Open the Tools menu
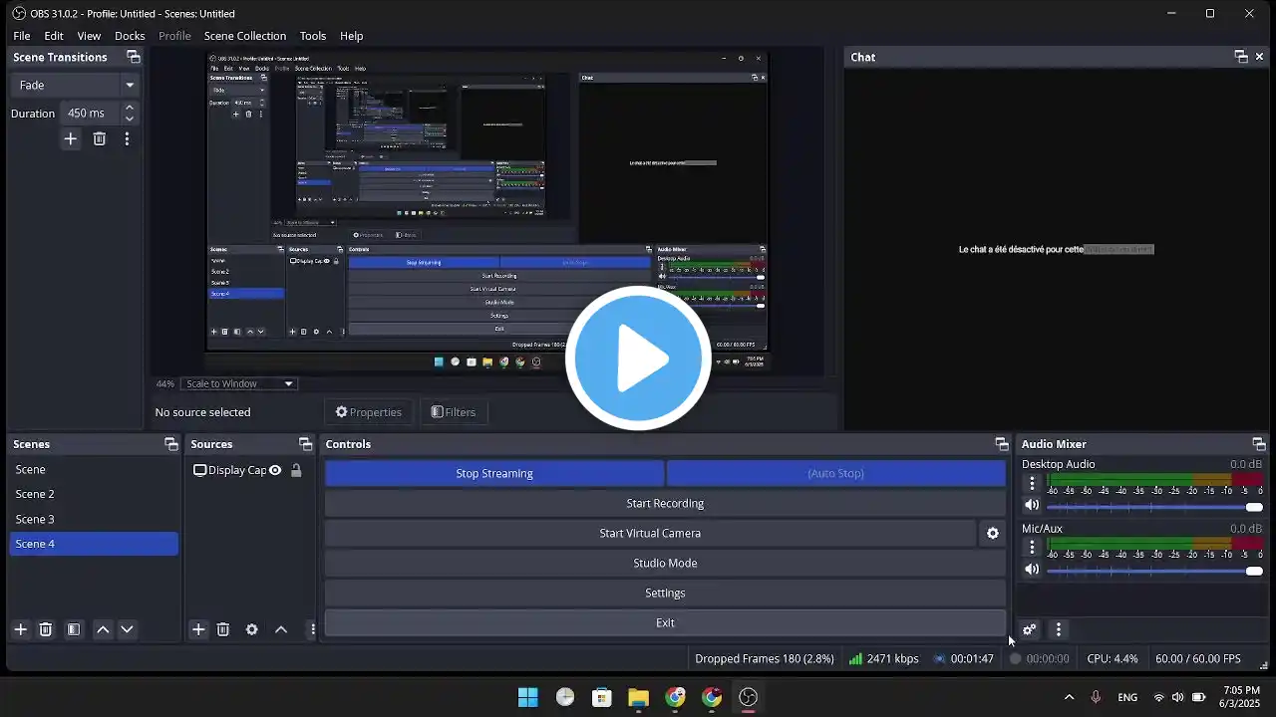 313,36
